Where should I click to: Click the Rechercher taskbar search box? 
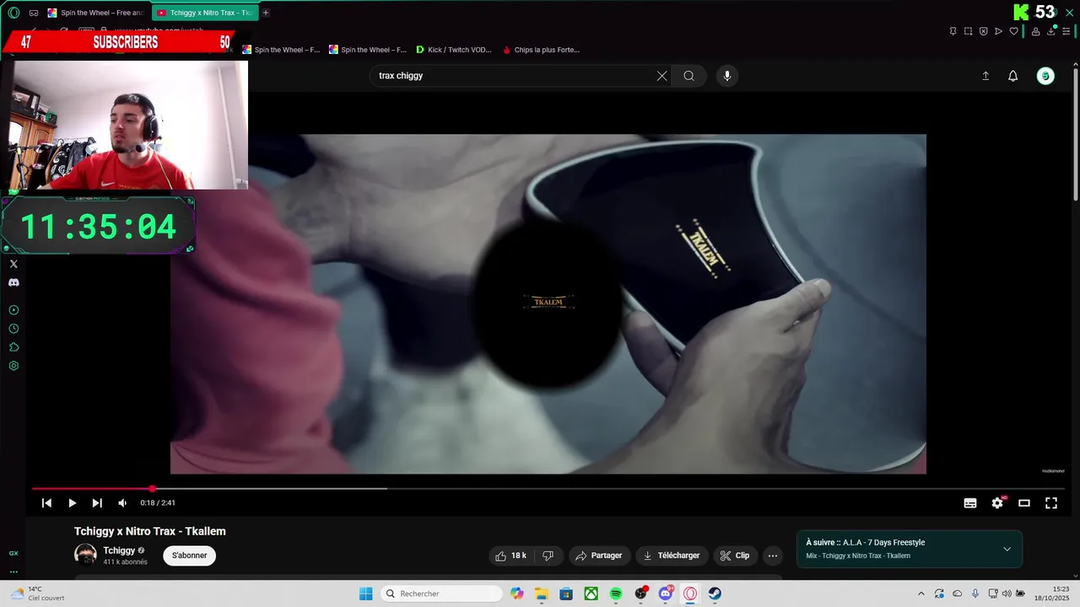442,594
